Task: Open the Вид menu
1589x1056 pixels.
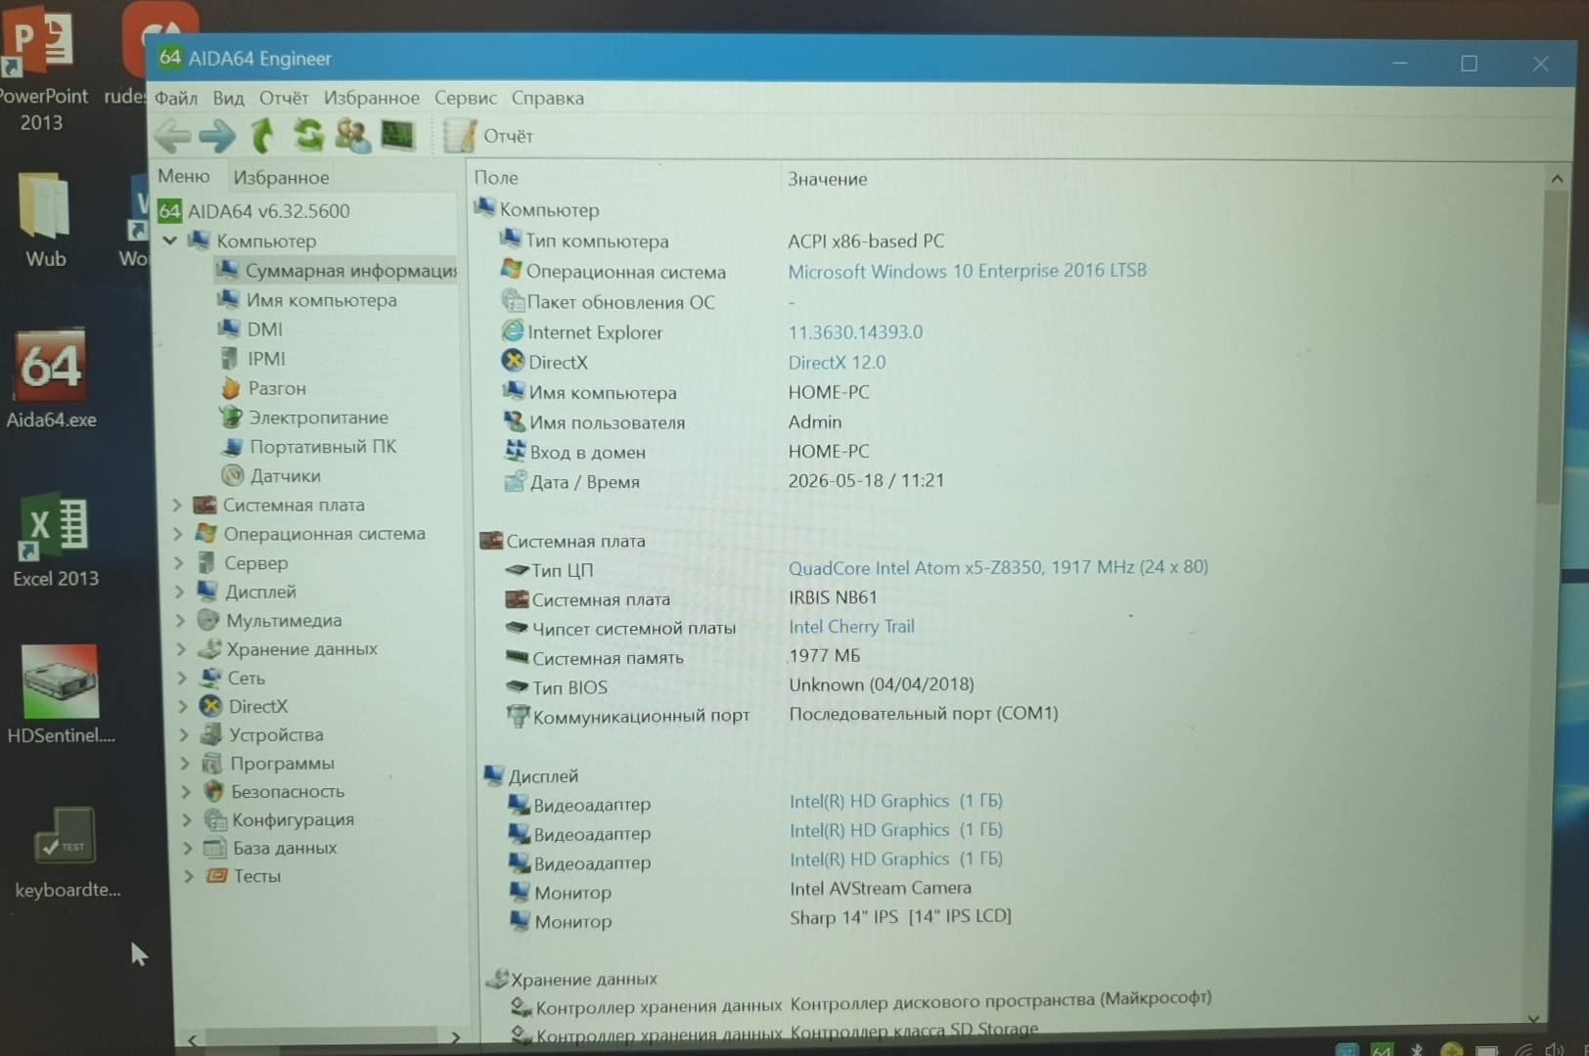Action: 228,98
